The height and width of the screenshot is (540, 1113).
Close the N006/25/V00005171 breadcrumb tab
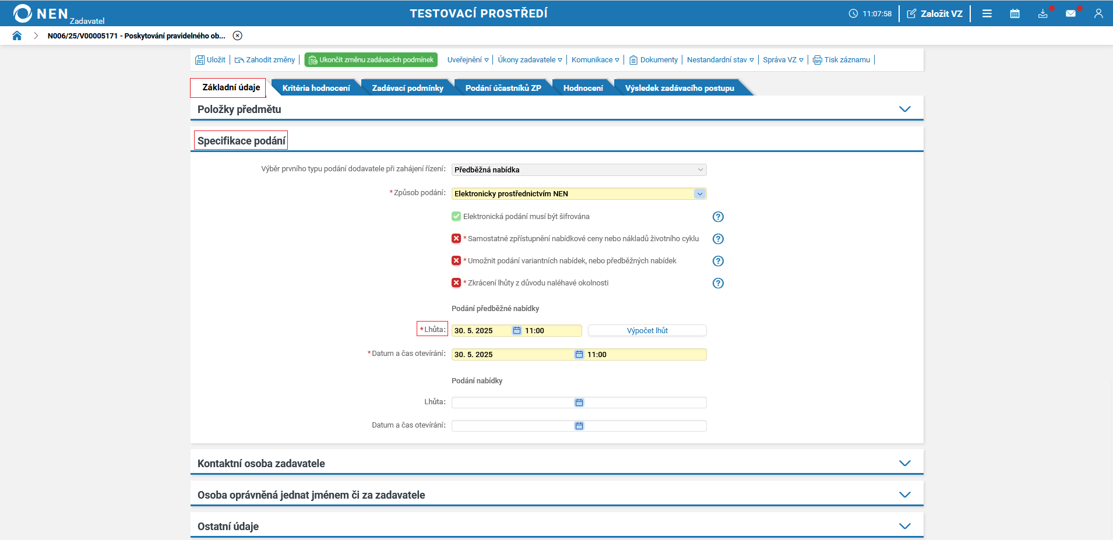click(x=237, y=36)
